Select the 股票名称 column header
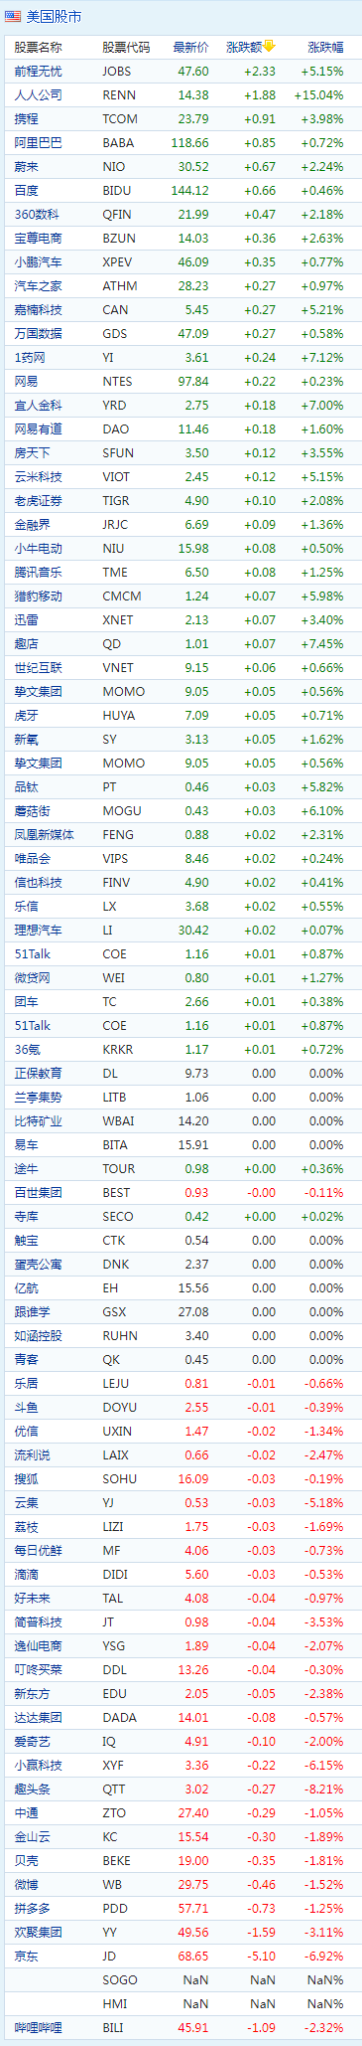362x2046 pixels. [x=38, y=47]
